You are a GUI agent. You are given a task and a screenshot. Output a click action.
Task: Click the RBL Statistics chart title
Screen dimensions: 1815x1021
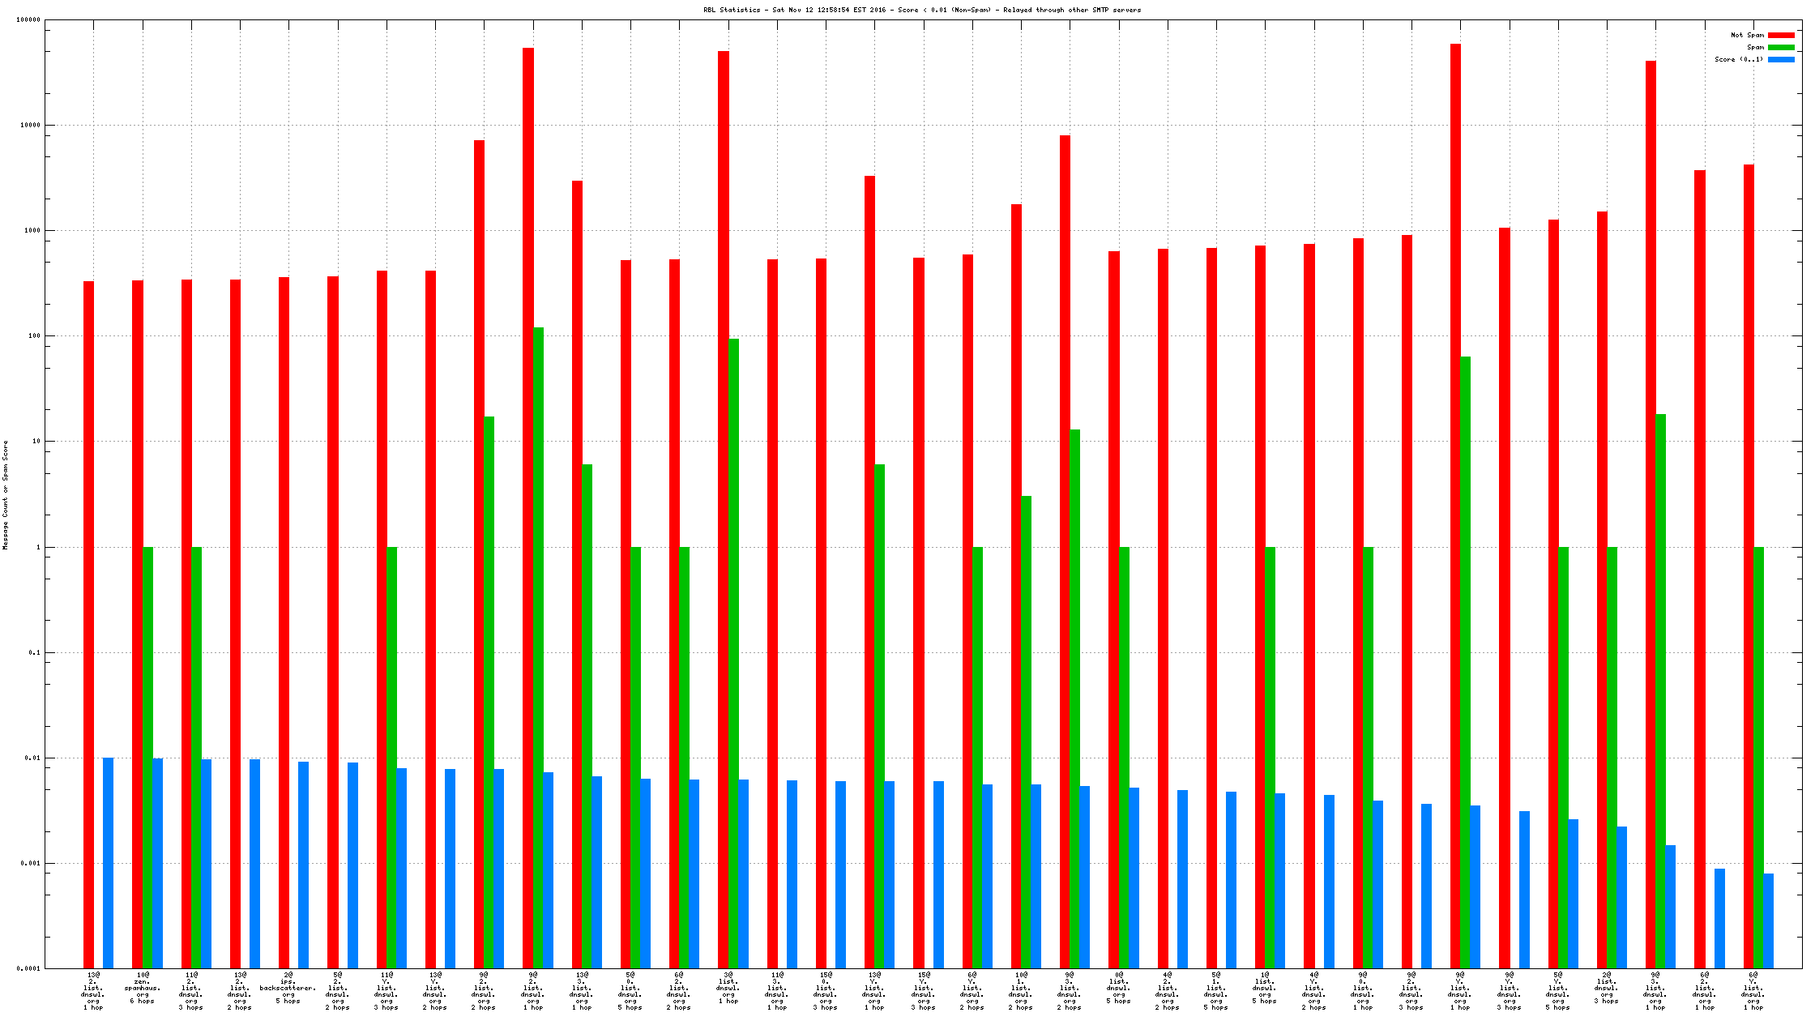coord(921,10)
